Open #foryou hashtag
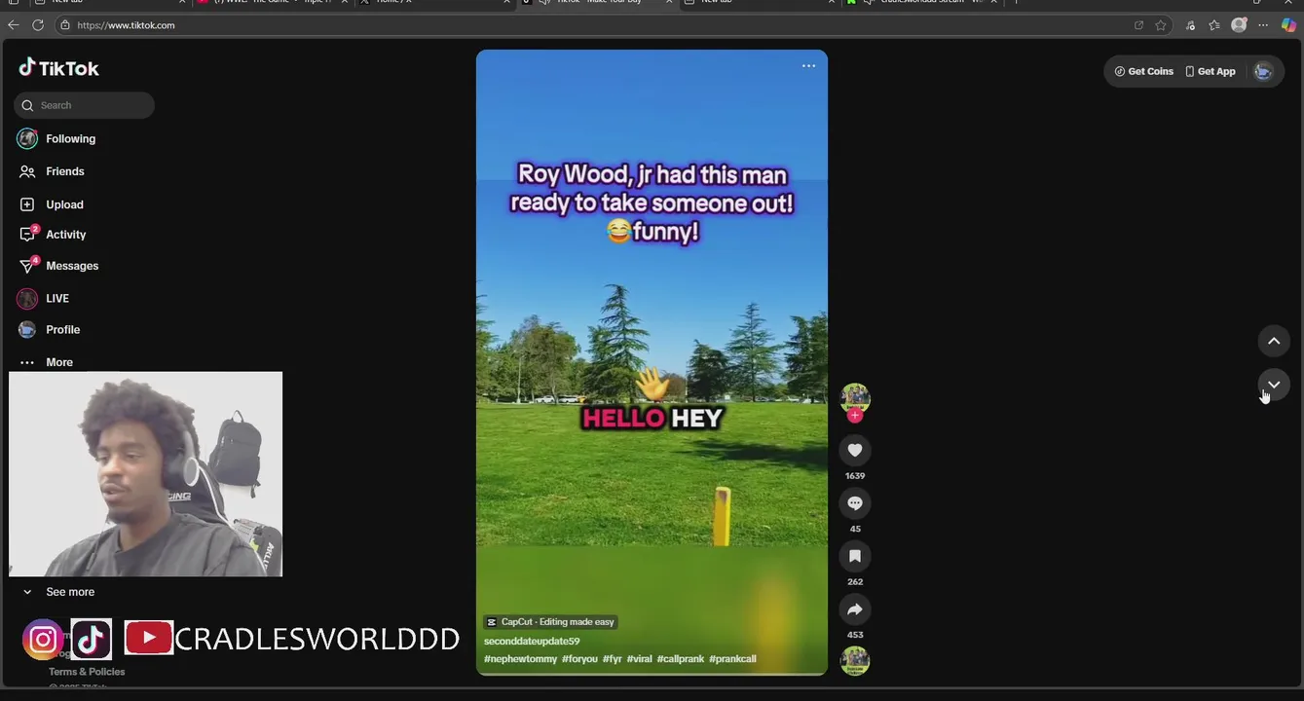Image resolution: width=1304 pixels, height=701 pixels. point(579,659)
